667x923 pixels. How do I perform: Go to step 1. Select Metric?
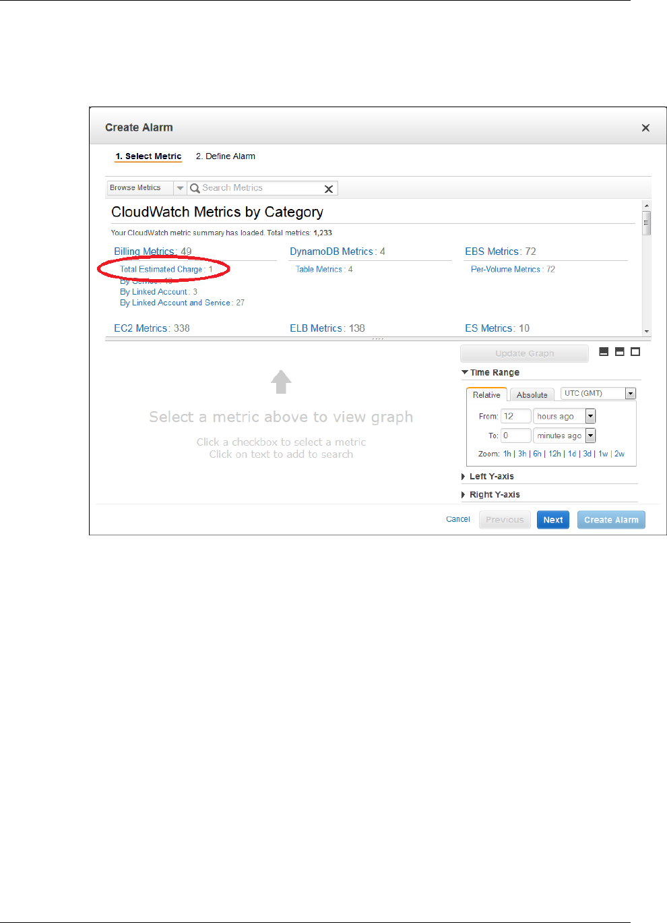[x=148, y=156]
